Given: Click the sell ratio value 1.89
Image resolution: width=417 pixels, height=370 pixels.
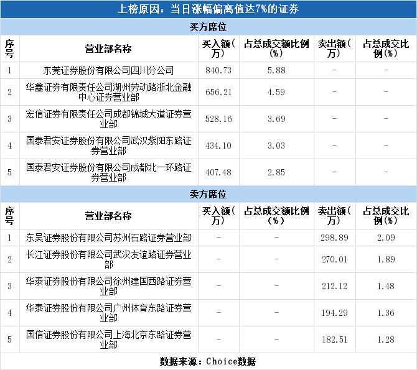Looking at the screenshot, I should pos(386,259).
